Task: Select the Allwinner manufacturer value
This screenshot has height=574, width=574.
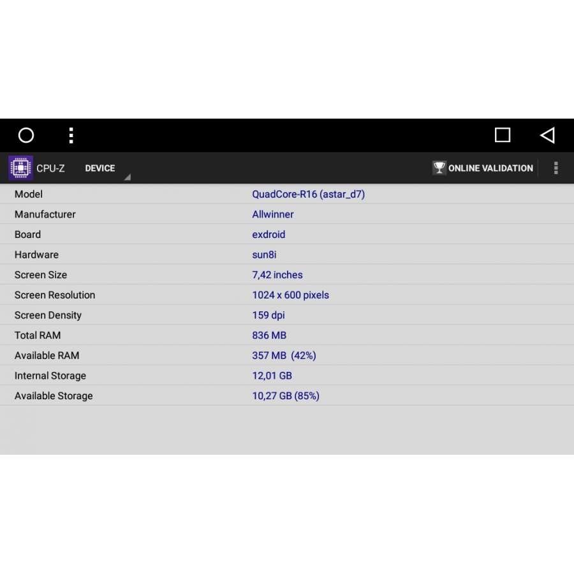Action: (273, 214)
